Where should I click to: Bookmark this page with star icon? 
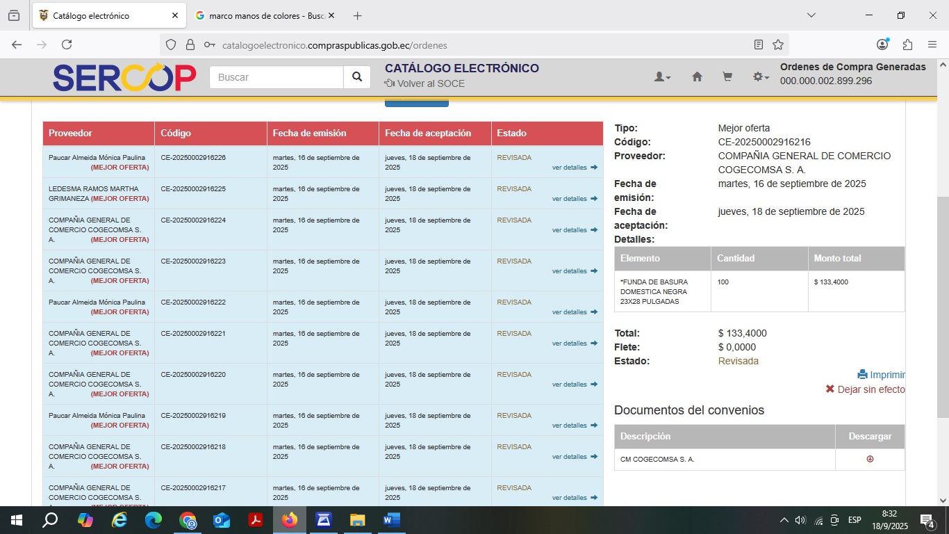pos(778,44)
